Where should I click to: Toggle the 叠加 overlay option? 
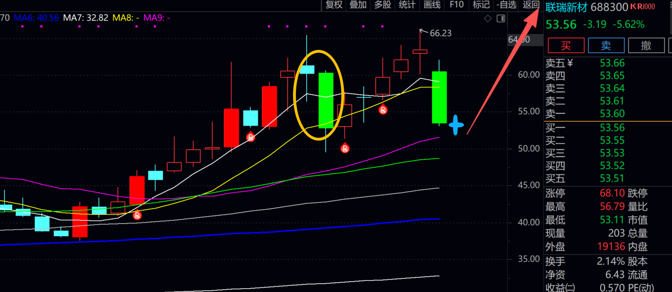(358, 5)
